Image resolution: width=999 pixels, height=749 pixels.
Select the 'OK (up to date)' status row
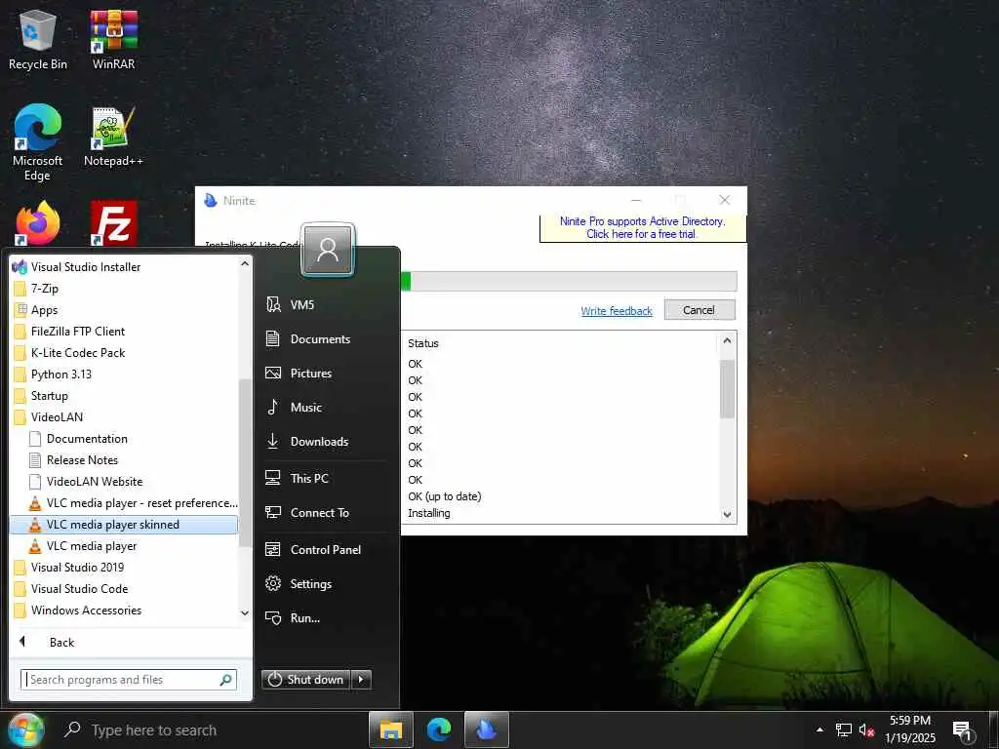click(444, 496)
